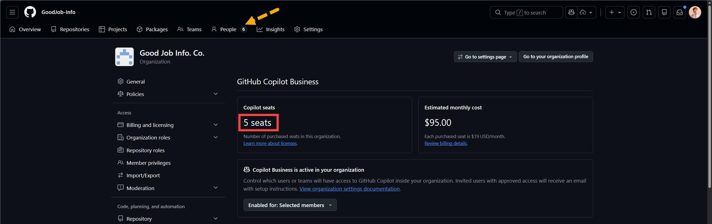
Task: Switch to the People tab
Action: click(x=228, y=29)
